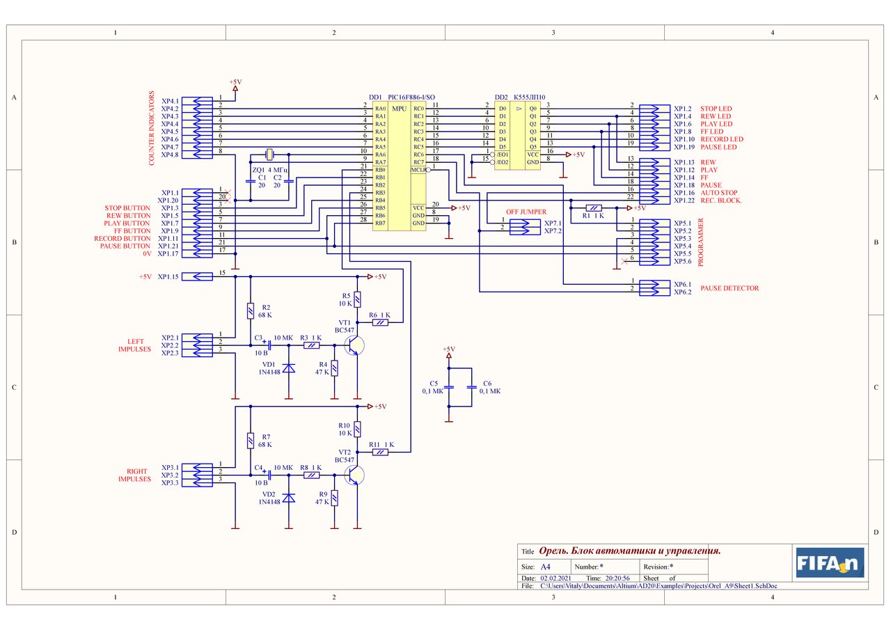Select the time value '20:20:56'
The height and width of the screenshot is (630, 891).
617,578
